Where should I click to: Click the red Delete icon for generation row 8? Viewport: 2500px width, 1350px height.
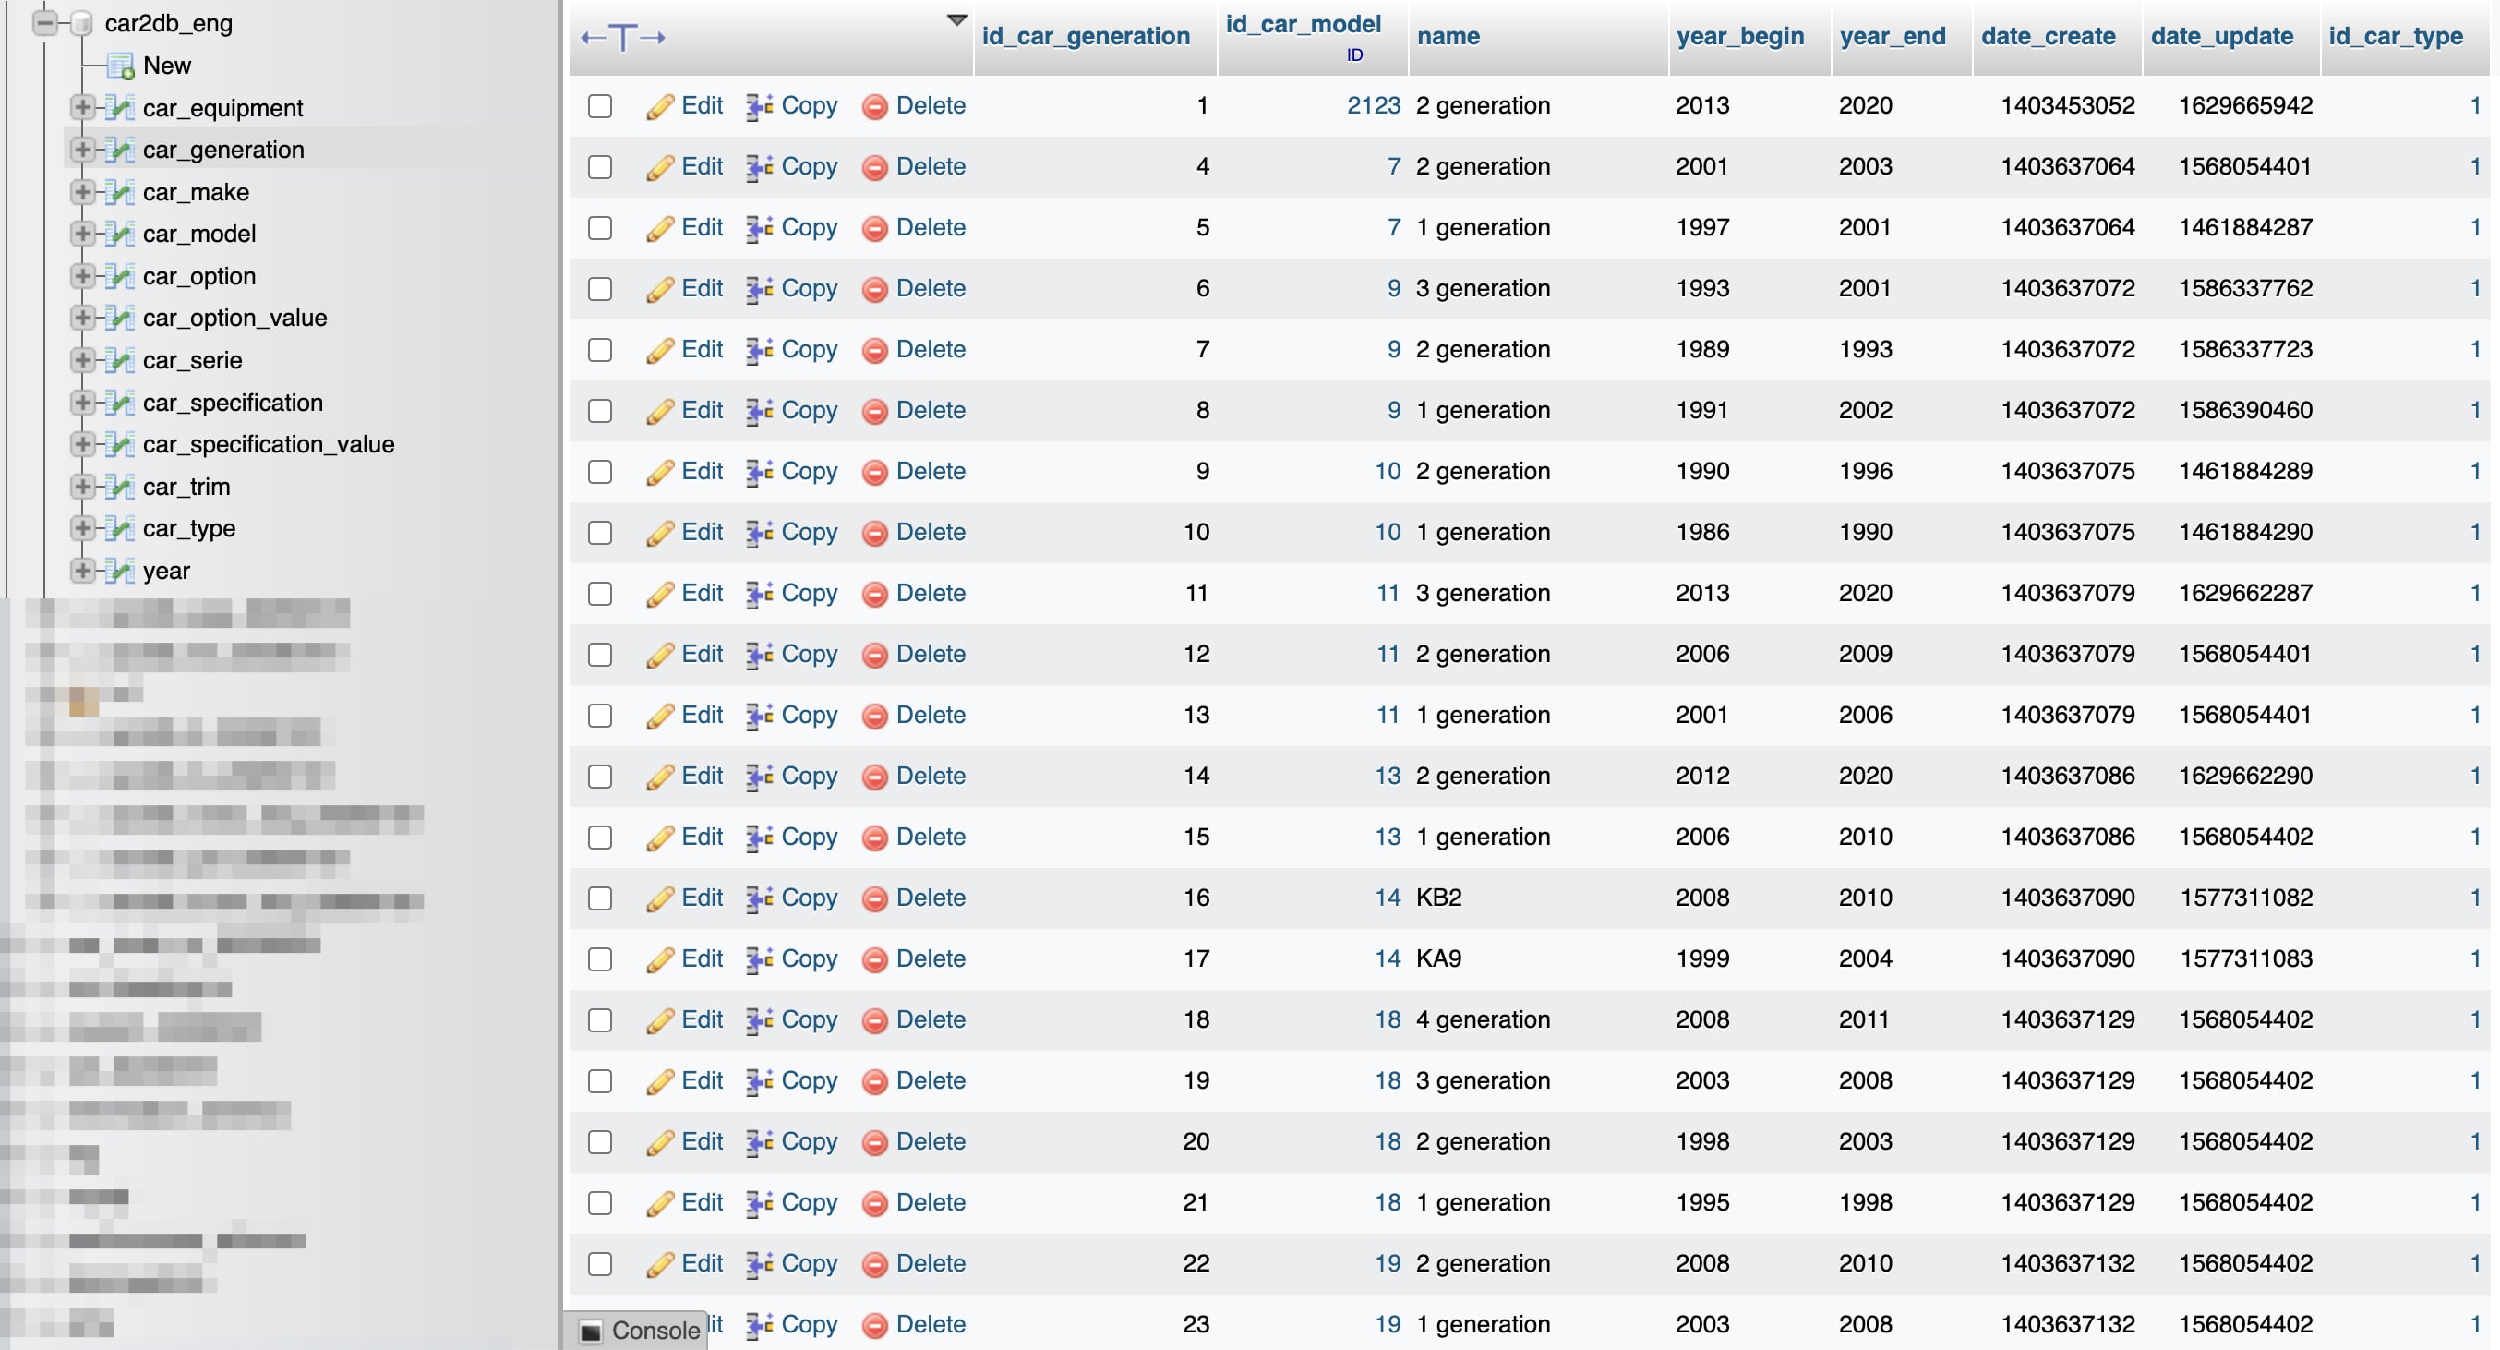click(874, 411)
